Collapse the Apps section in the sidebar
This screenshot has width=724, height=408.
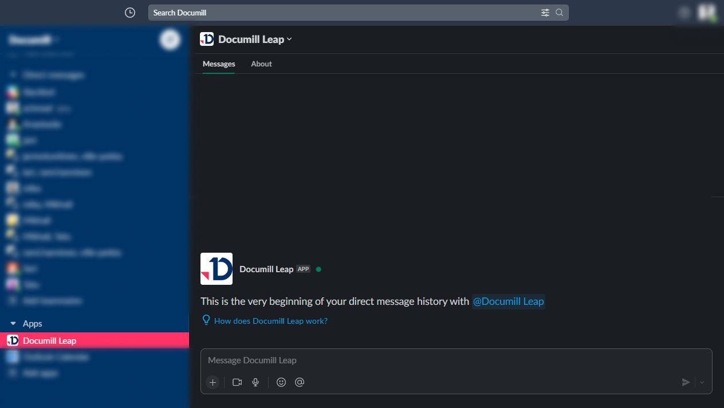(x=13, y=323)
